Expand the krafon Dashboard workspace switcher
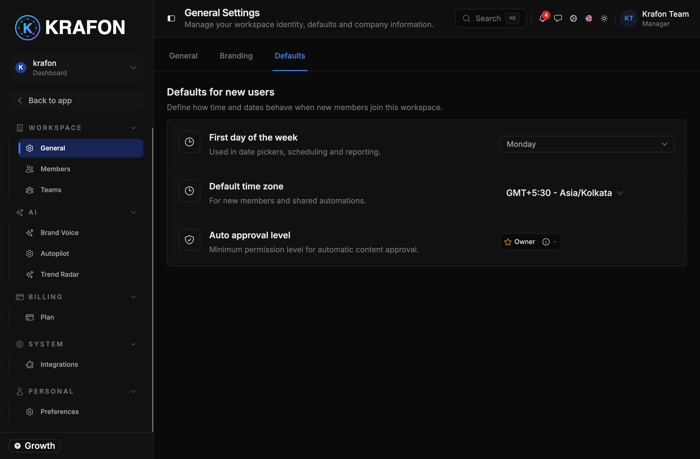The image size is (700, 459). click(77, 68)
